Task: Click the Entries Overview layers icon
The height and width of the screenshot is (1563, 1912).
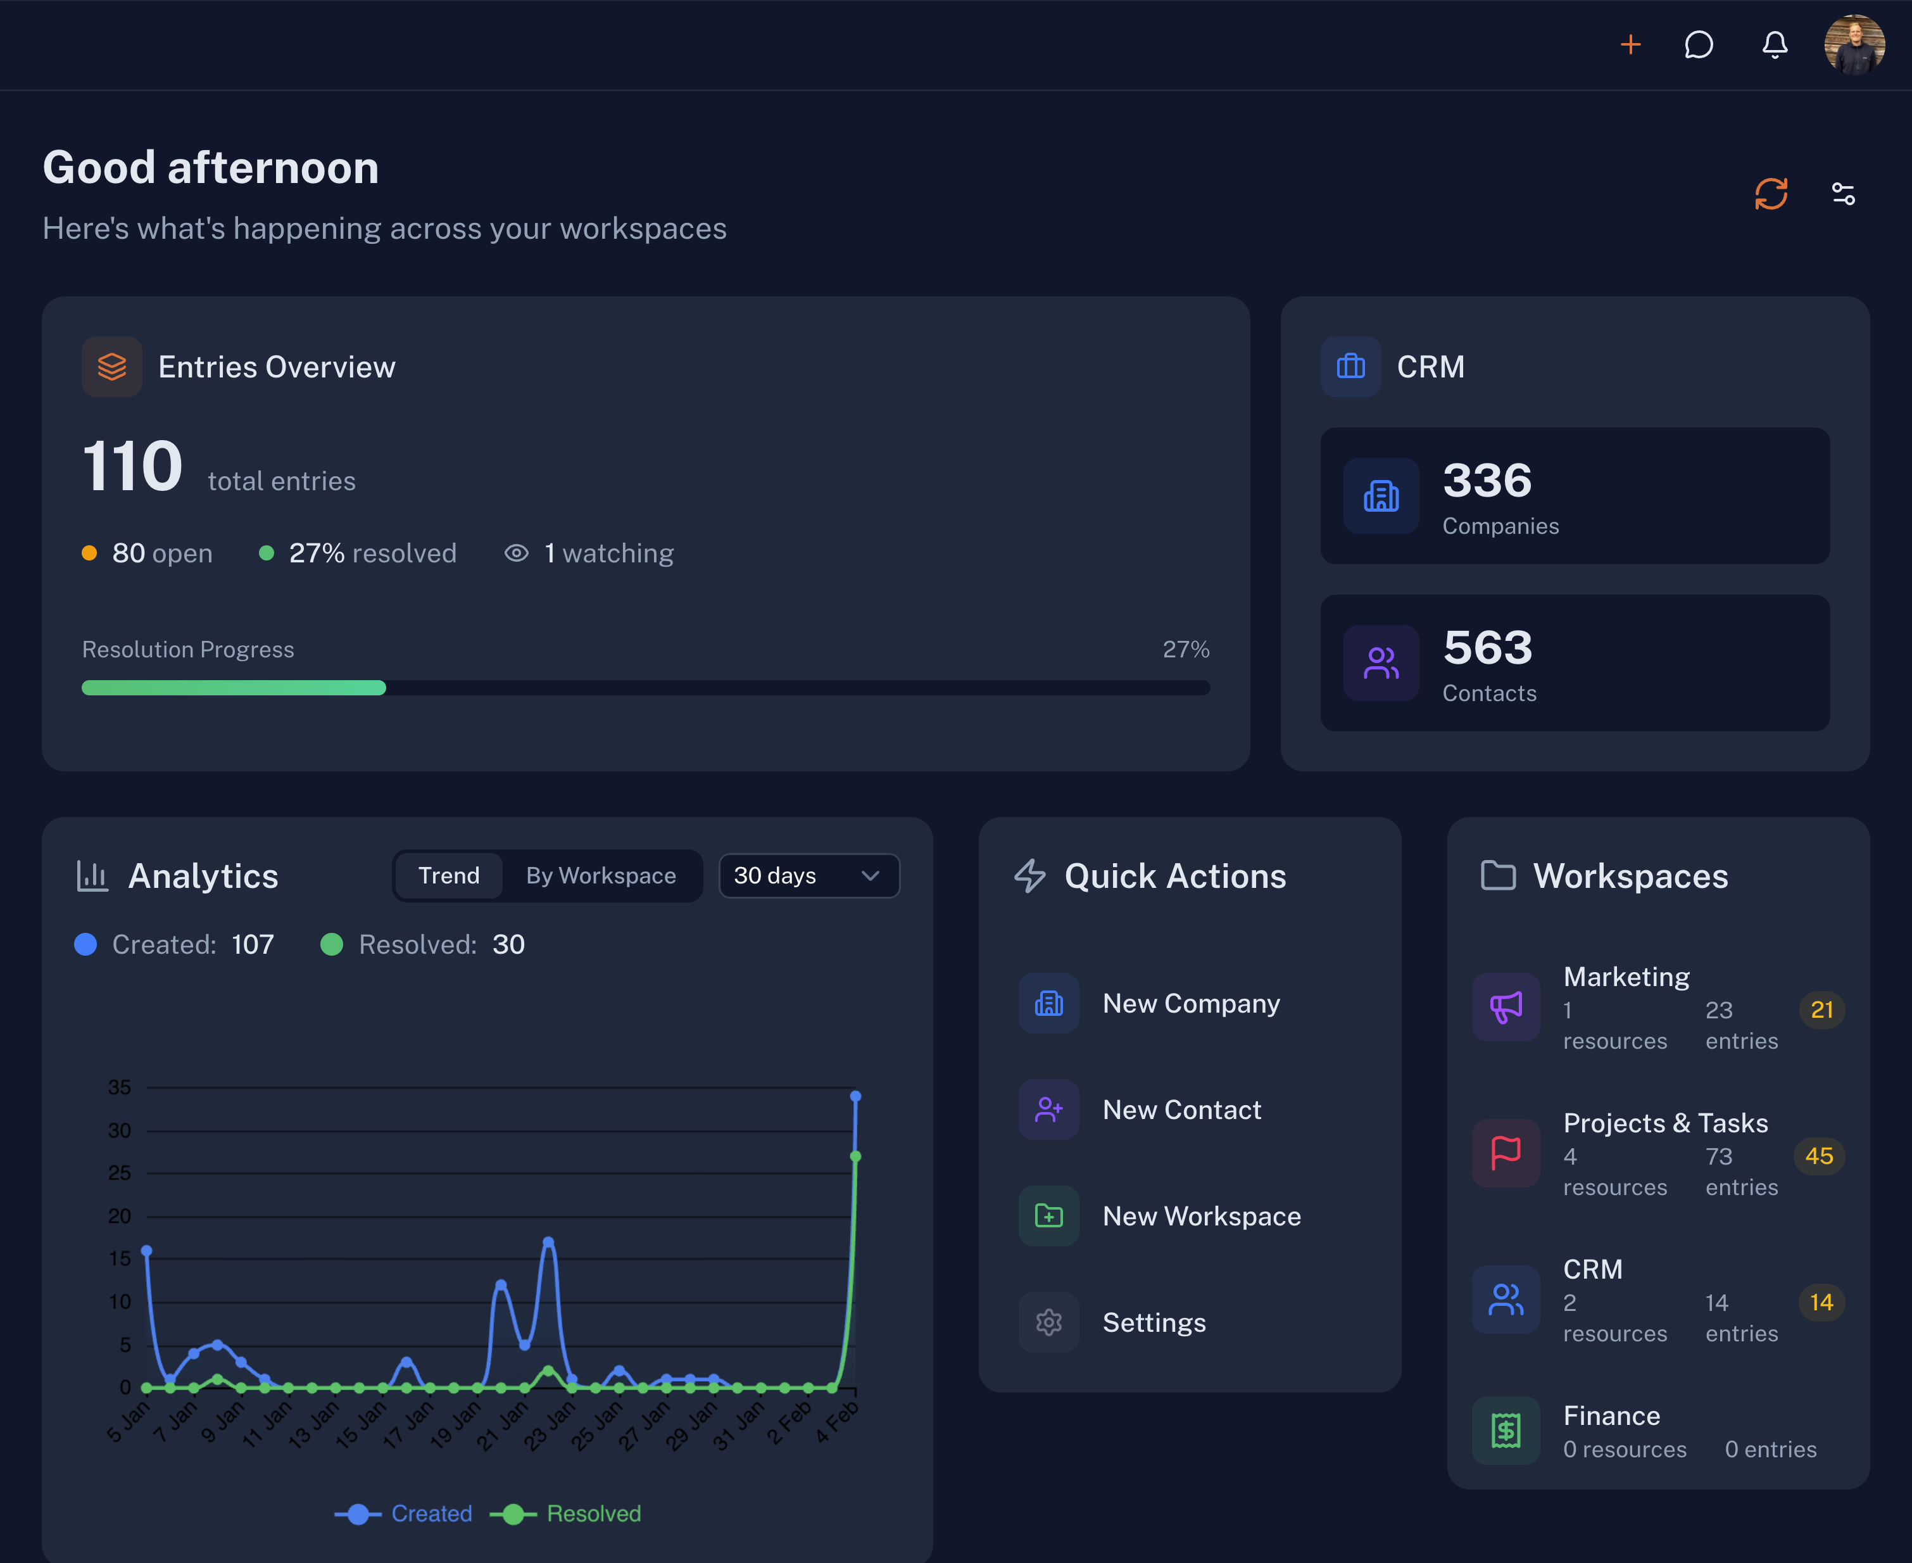Action: (111, 367)
